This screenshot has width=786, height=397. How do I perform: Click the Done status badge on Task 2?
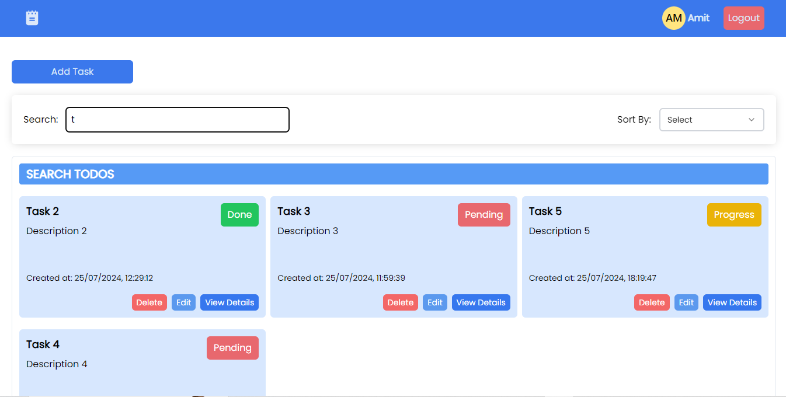239,215
